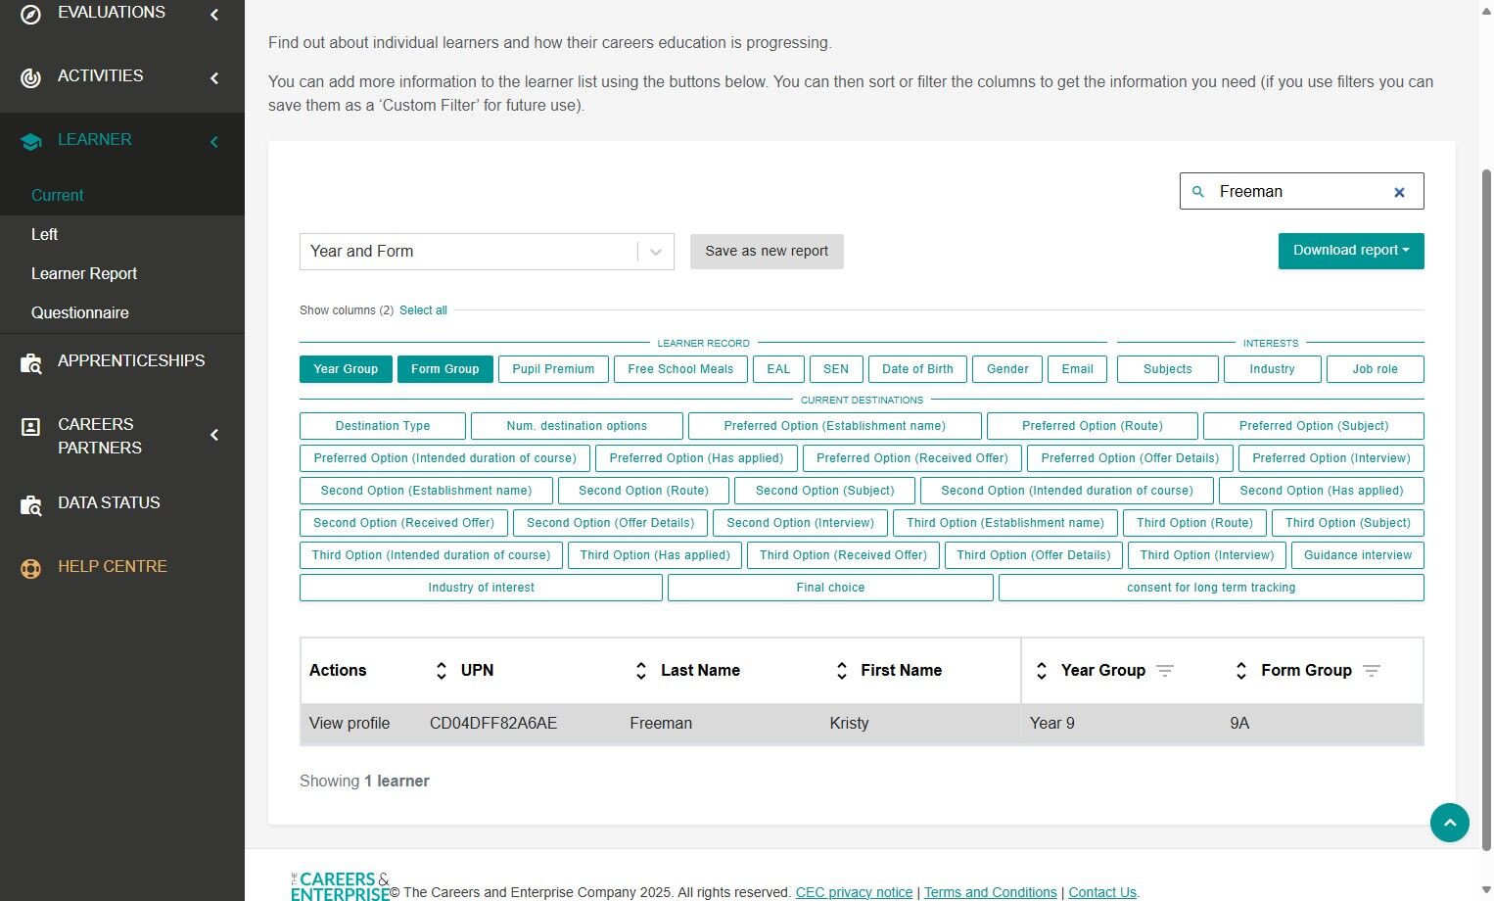1494x901 pixels.
Task: Select the Data Status magnifier icon
Action: 30,505
